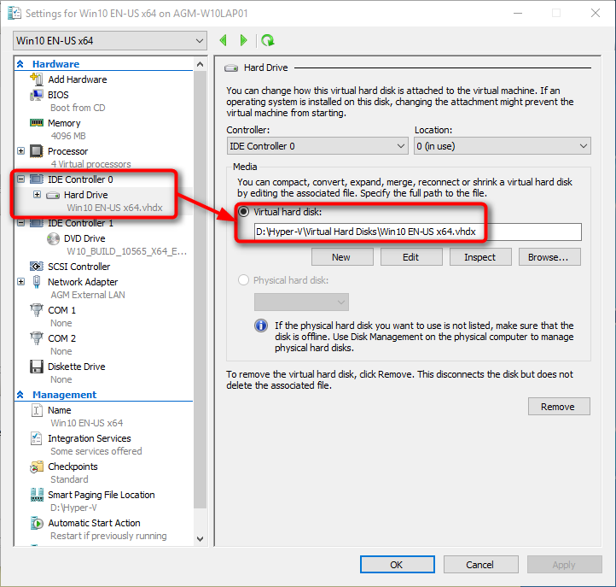
Task: Click the BIOS monitor icon
Action: (37, 95)
